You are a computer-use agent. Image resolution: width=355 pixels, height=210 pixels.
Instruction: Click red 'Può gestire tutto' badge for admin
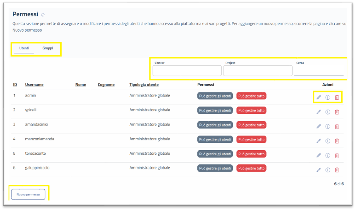251,96
